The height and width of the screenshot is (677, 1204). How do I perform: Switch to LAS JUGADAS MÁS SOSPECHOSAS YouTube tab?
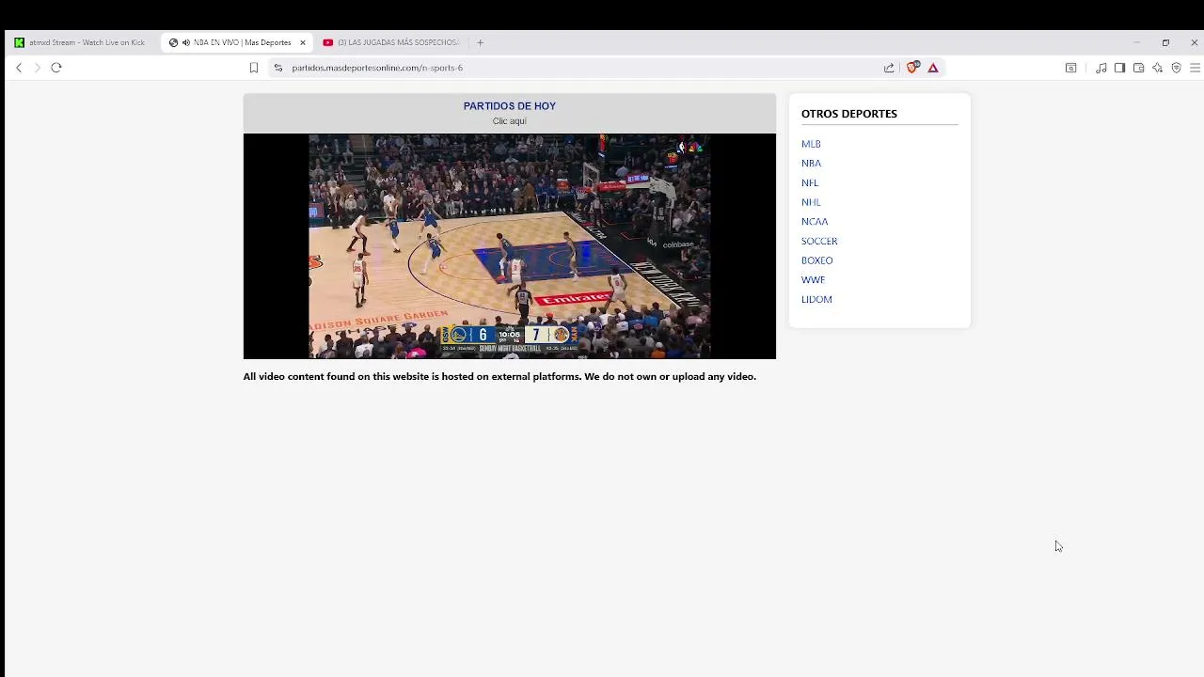coord(390,42)
